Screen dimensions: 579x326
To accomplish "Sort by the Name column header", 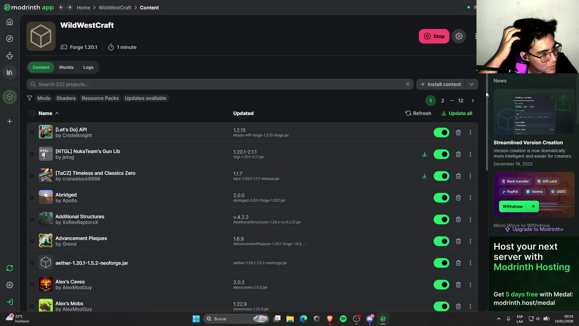I will (49, 113).
